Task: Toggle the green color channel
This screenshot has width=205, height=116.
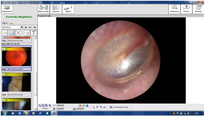Action: click(x=83, y=106)
